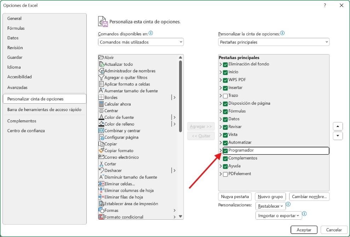Click the Administrador de nombres icon
The height and width of the screenshot is (237, 350).
click(x=101, y=71)
